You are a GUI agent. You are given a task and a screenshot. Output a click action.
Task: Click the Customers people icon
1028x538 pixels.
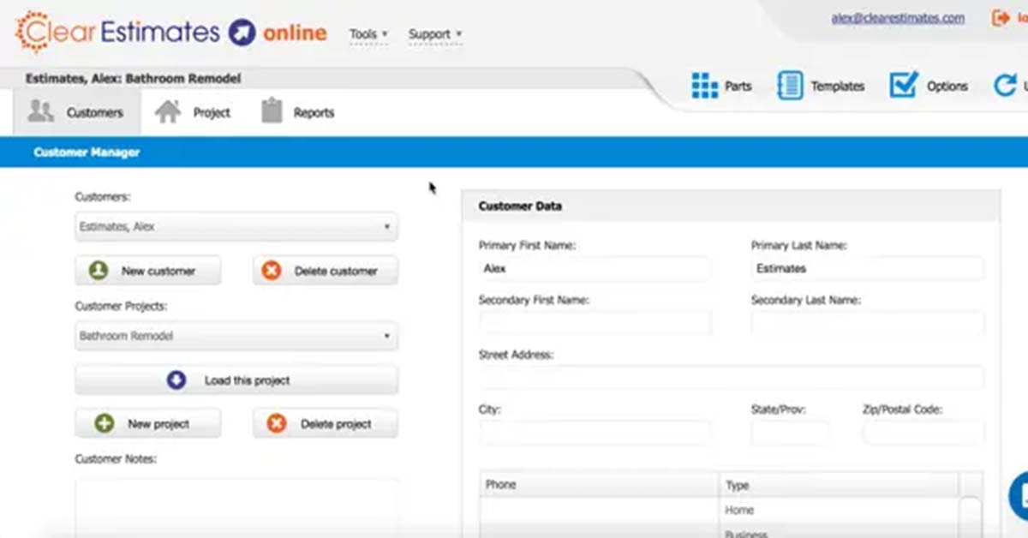point(40,111)
